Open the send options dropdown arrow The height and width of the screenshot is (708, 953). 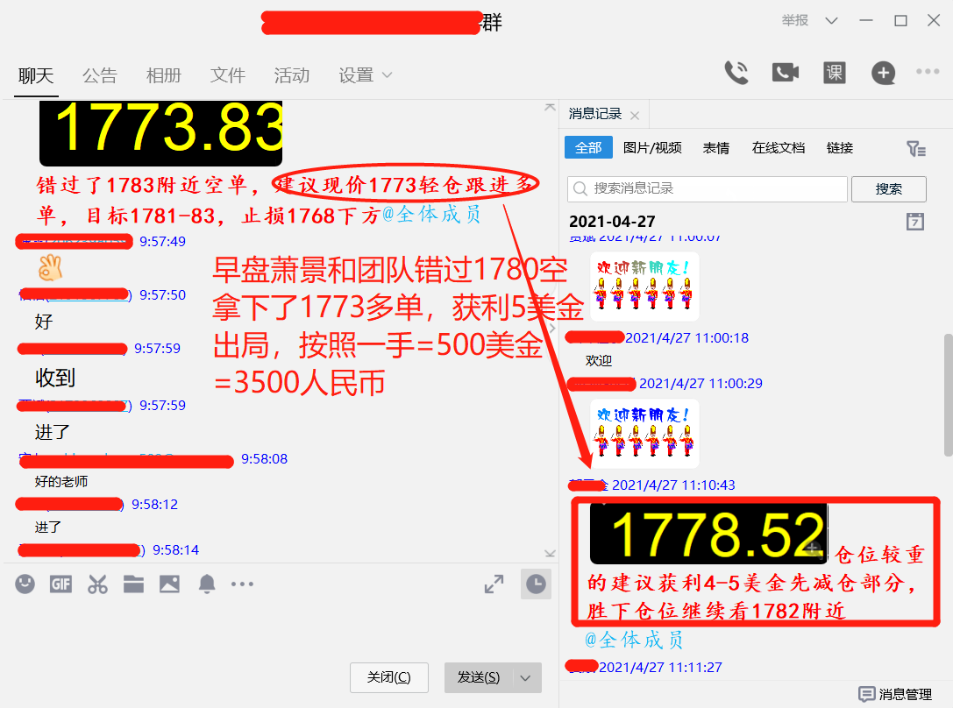point(526,677)
